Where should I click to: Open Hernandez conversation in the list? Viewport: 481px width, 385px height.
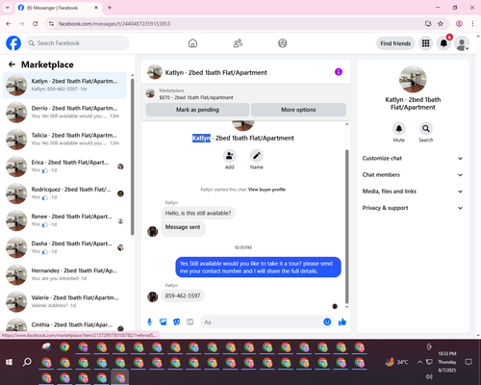coord(64,274)
